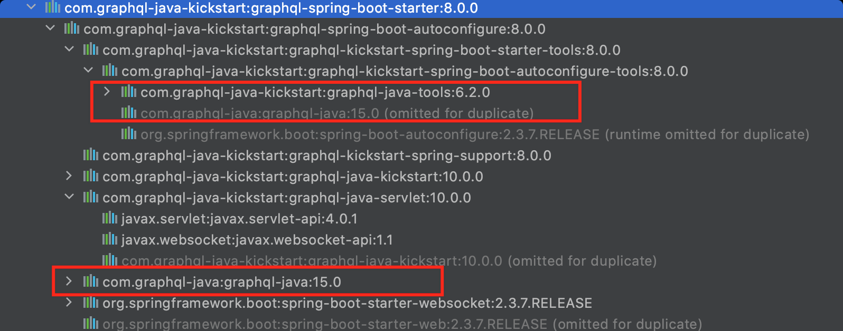Expand graphql-java-tools:6.2.0 node

107,92
